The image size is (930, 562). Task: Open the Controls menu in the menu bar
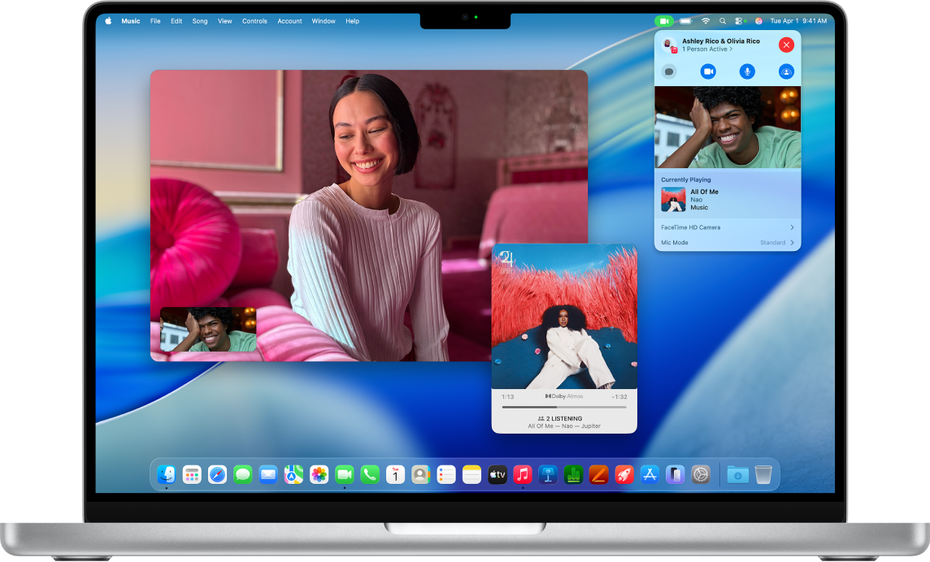[254, 20]
